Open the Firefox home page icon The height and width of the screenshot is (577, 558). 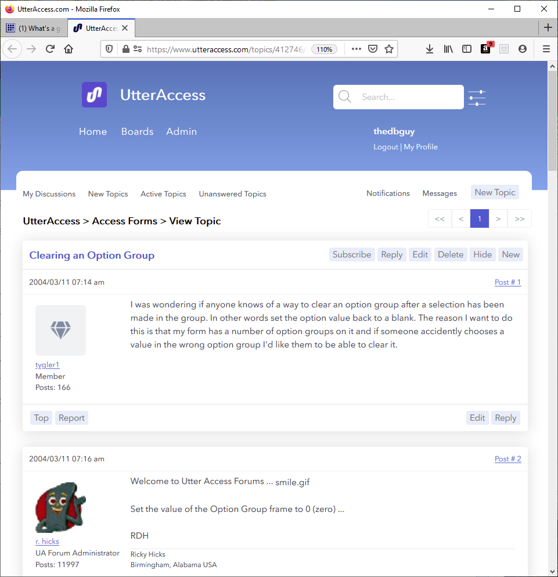pos(69,49)
